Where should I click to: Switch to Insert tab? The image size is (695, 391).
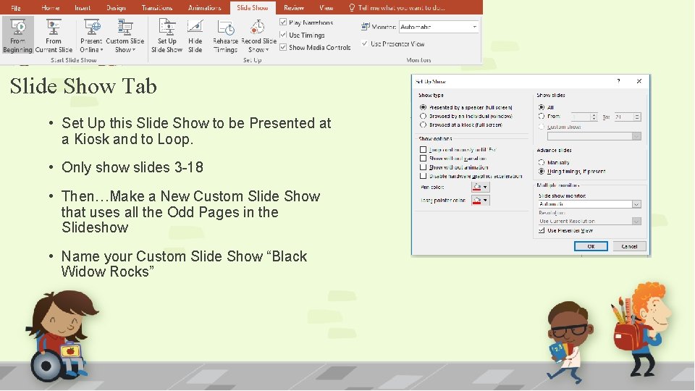click(x=83, y=7)
